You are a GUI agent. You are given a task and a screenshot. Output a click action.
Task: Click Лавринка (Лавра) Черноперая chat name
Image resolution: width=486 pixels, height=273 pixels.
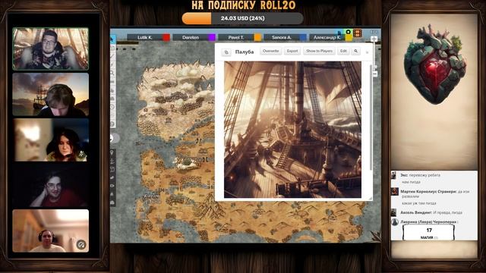(x=428, y=222)
